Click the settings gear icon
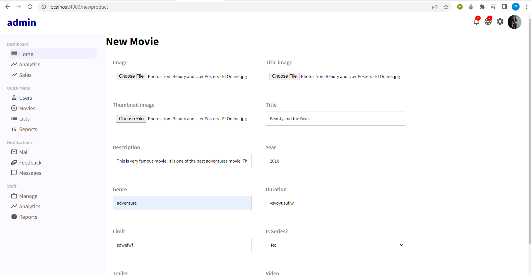Viewport: 531px width, 275px height. tap(500, 21)
